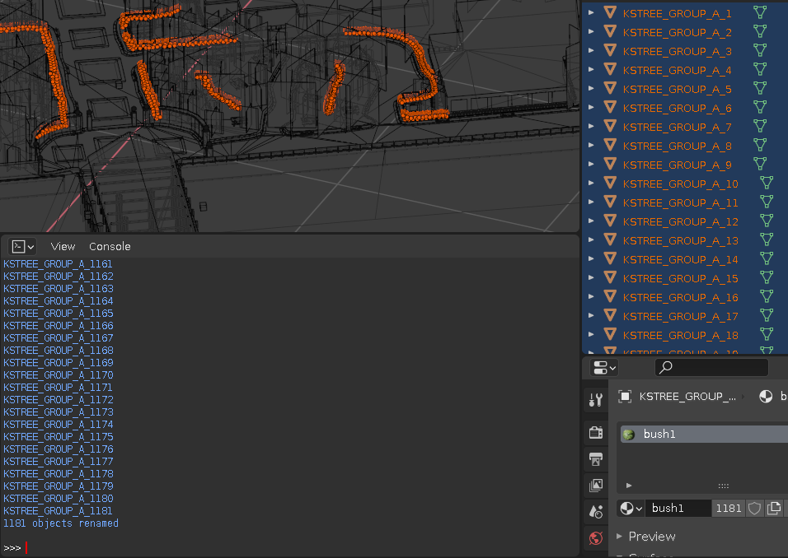Click the console prompt input line
This screenshot has height=558, width=788.
(290, 548)
